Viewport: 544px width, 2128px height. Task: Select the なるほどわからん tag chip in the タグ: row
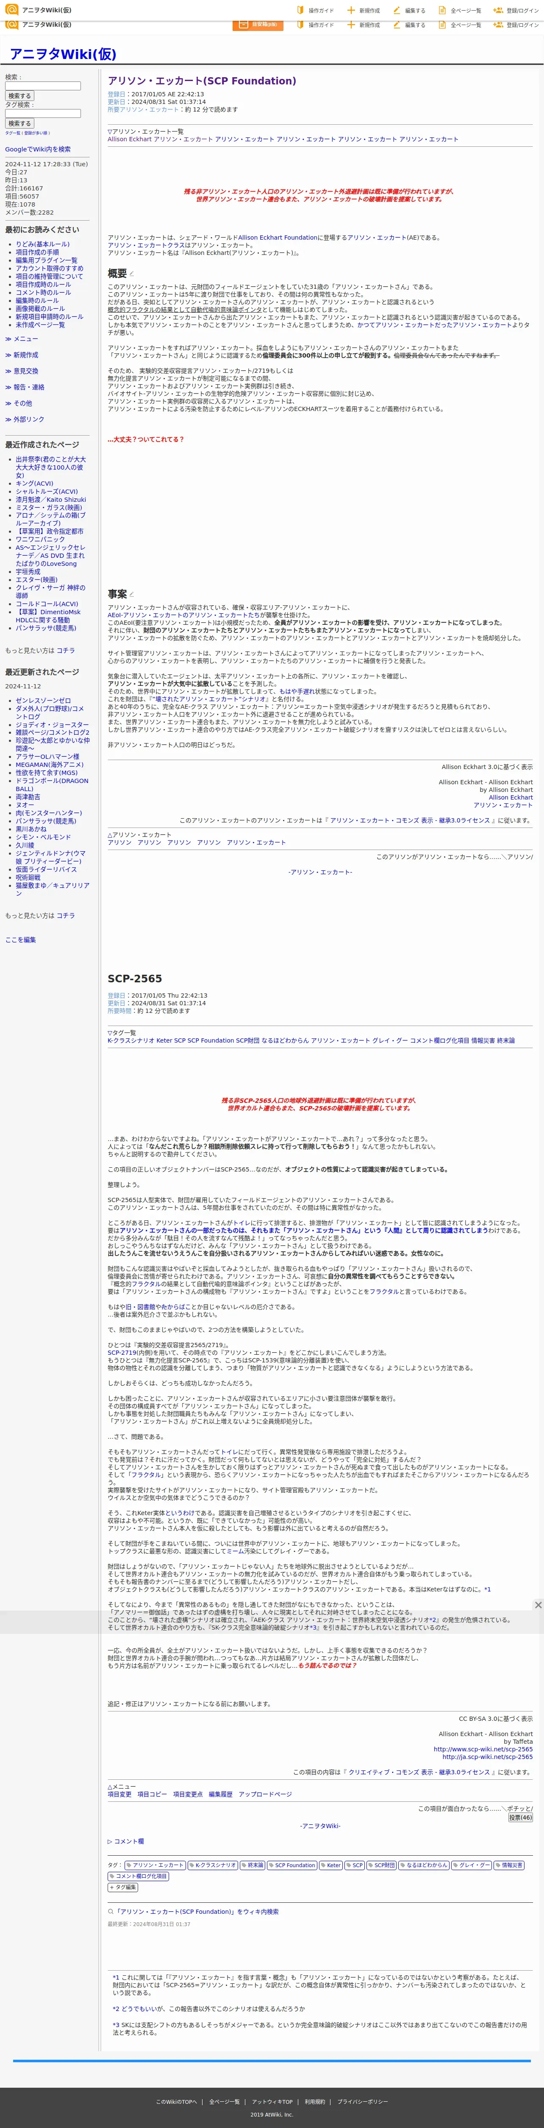[x=424, y=1865]
